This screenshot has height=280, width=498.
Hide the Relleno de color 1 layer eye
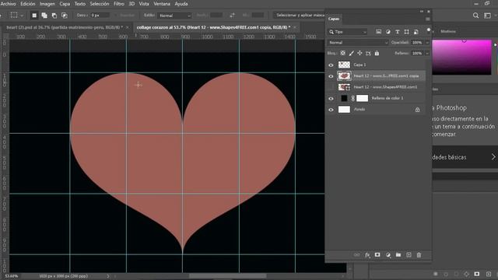pos(331,99)
